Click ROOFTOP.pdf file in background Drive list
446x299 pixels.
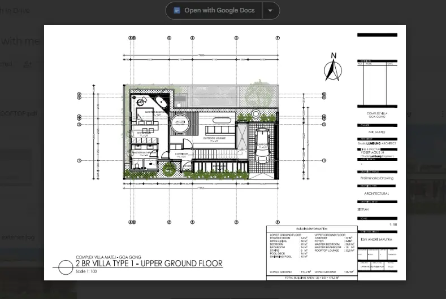click(x=19, y=113)
